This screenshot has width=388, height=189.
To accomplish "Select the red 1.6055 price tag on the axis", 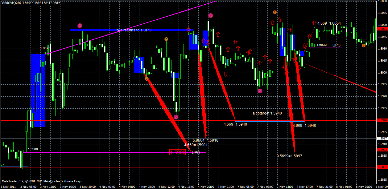I will click(382, 29).
